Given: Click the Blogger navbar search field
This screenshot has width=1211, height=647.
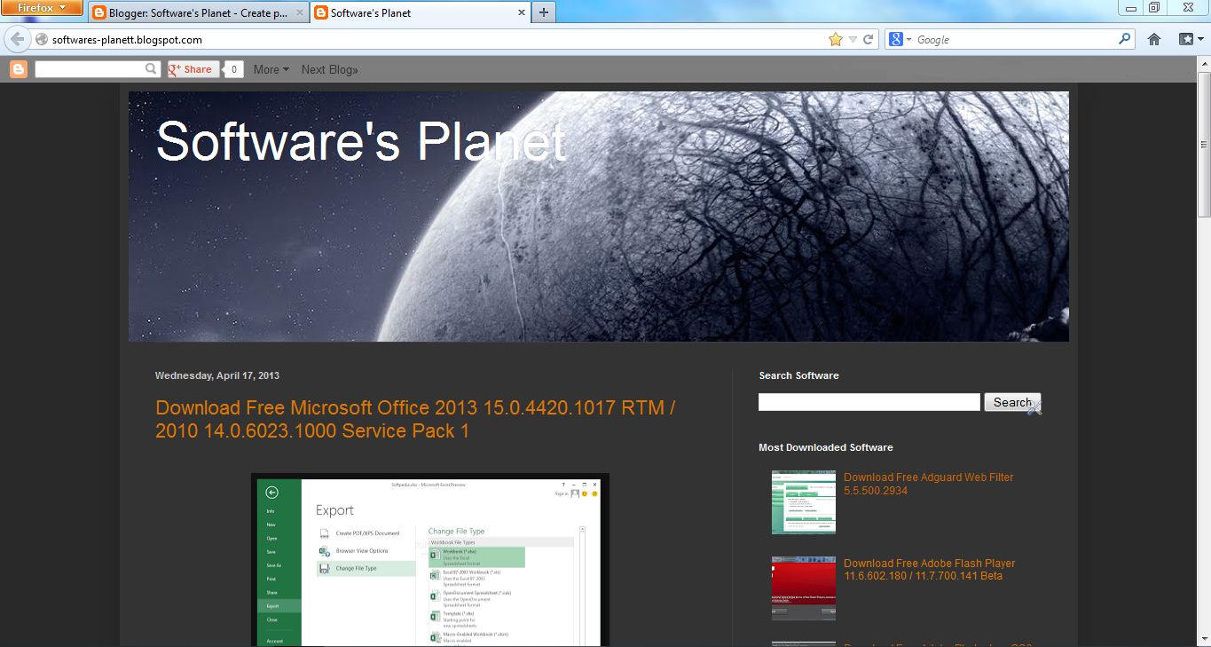Looking at the screenshot, I should pyautogui.click(x=90, y=69).
